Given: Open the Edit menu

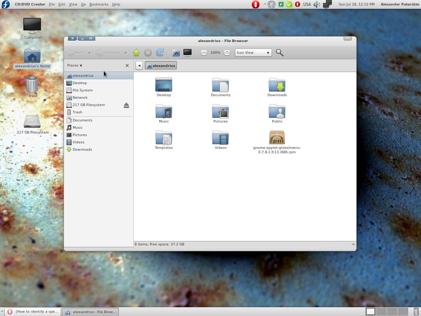Looking at the screenshot, I should [62, 4].
